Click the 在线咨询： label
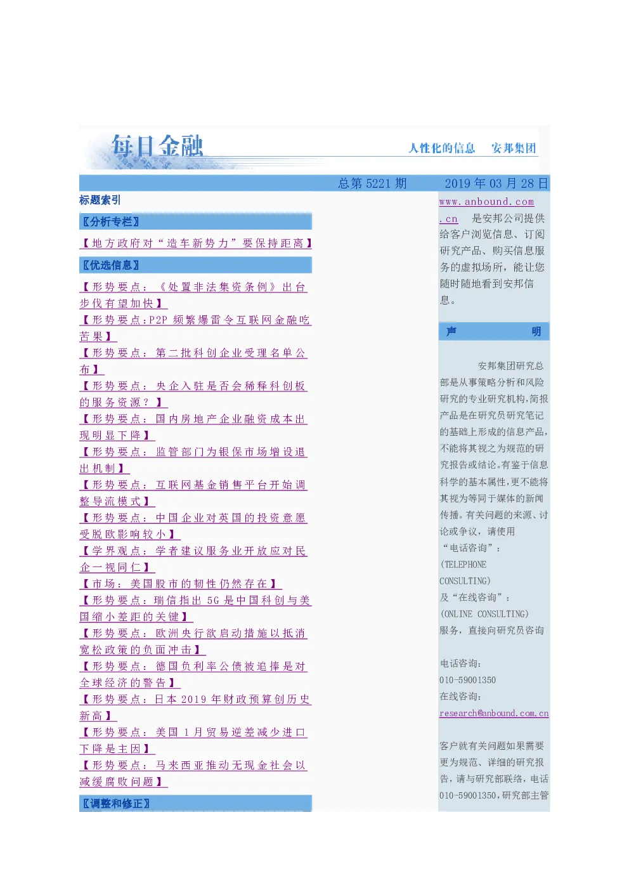 461,697
